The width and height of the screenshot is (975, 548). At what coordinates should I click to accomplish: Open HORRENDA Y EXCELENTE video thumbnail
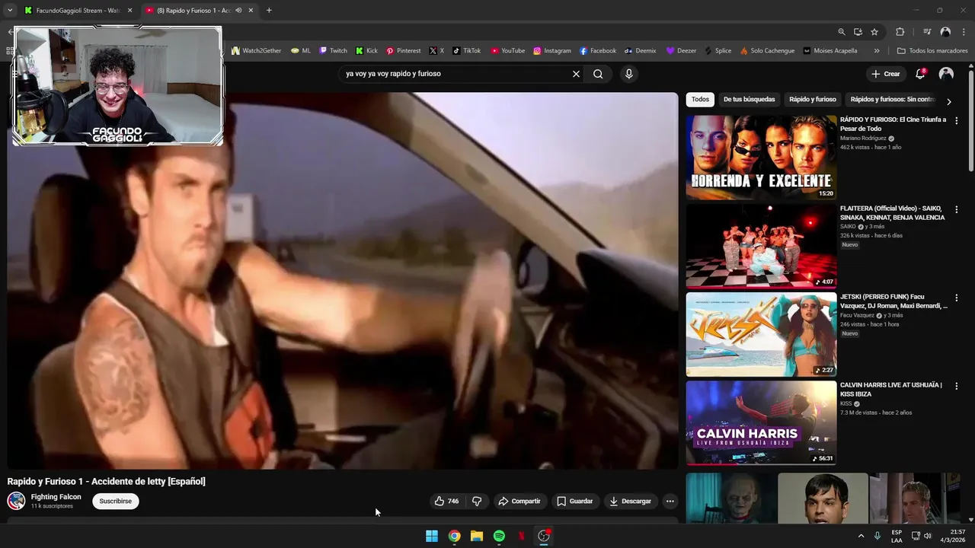click(761, 158)
